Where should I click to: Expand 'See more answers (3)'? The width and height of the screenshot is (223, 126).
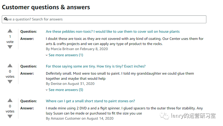pyautogui.click(x=66, y=90)
